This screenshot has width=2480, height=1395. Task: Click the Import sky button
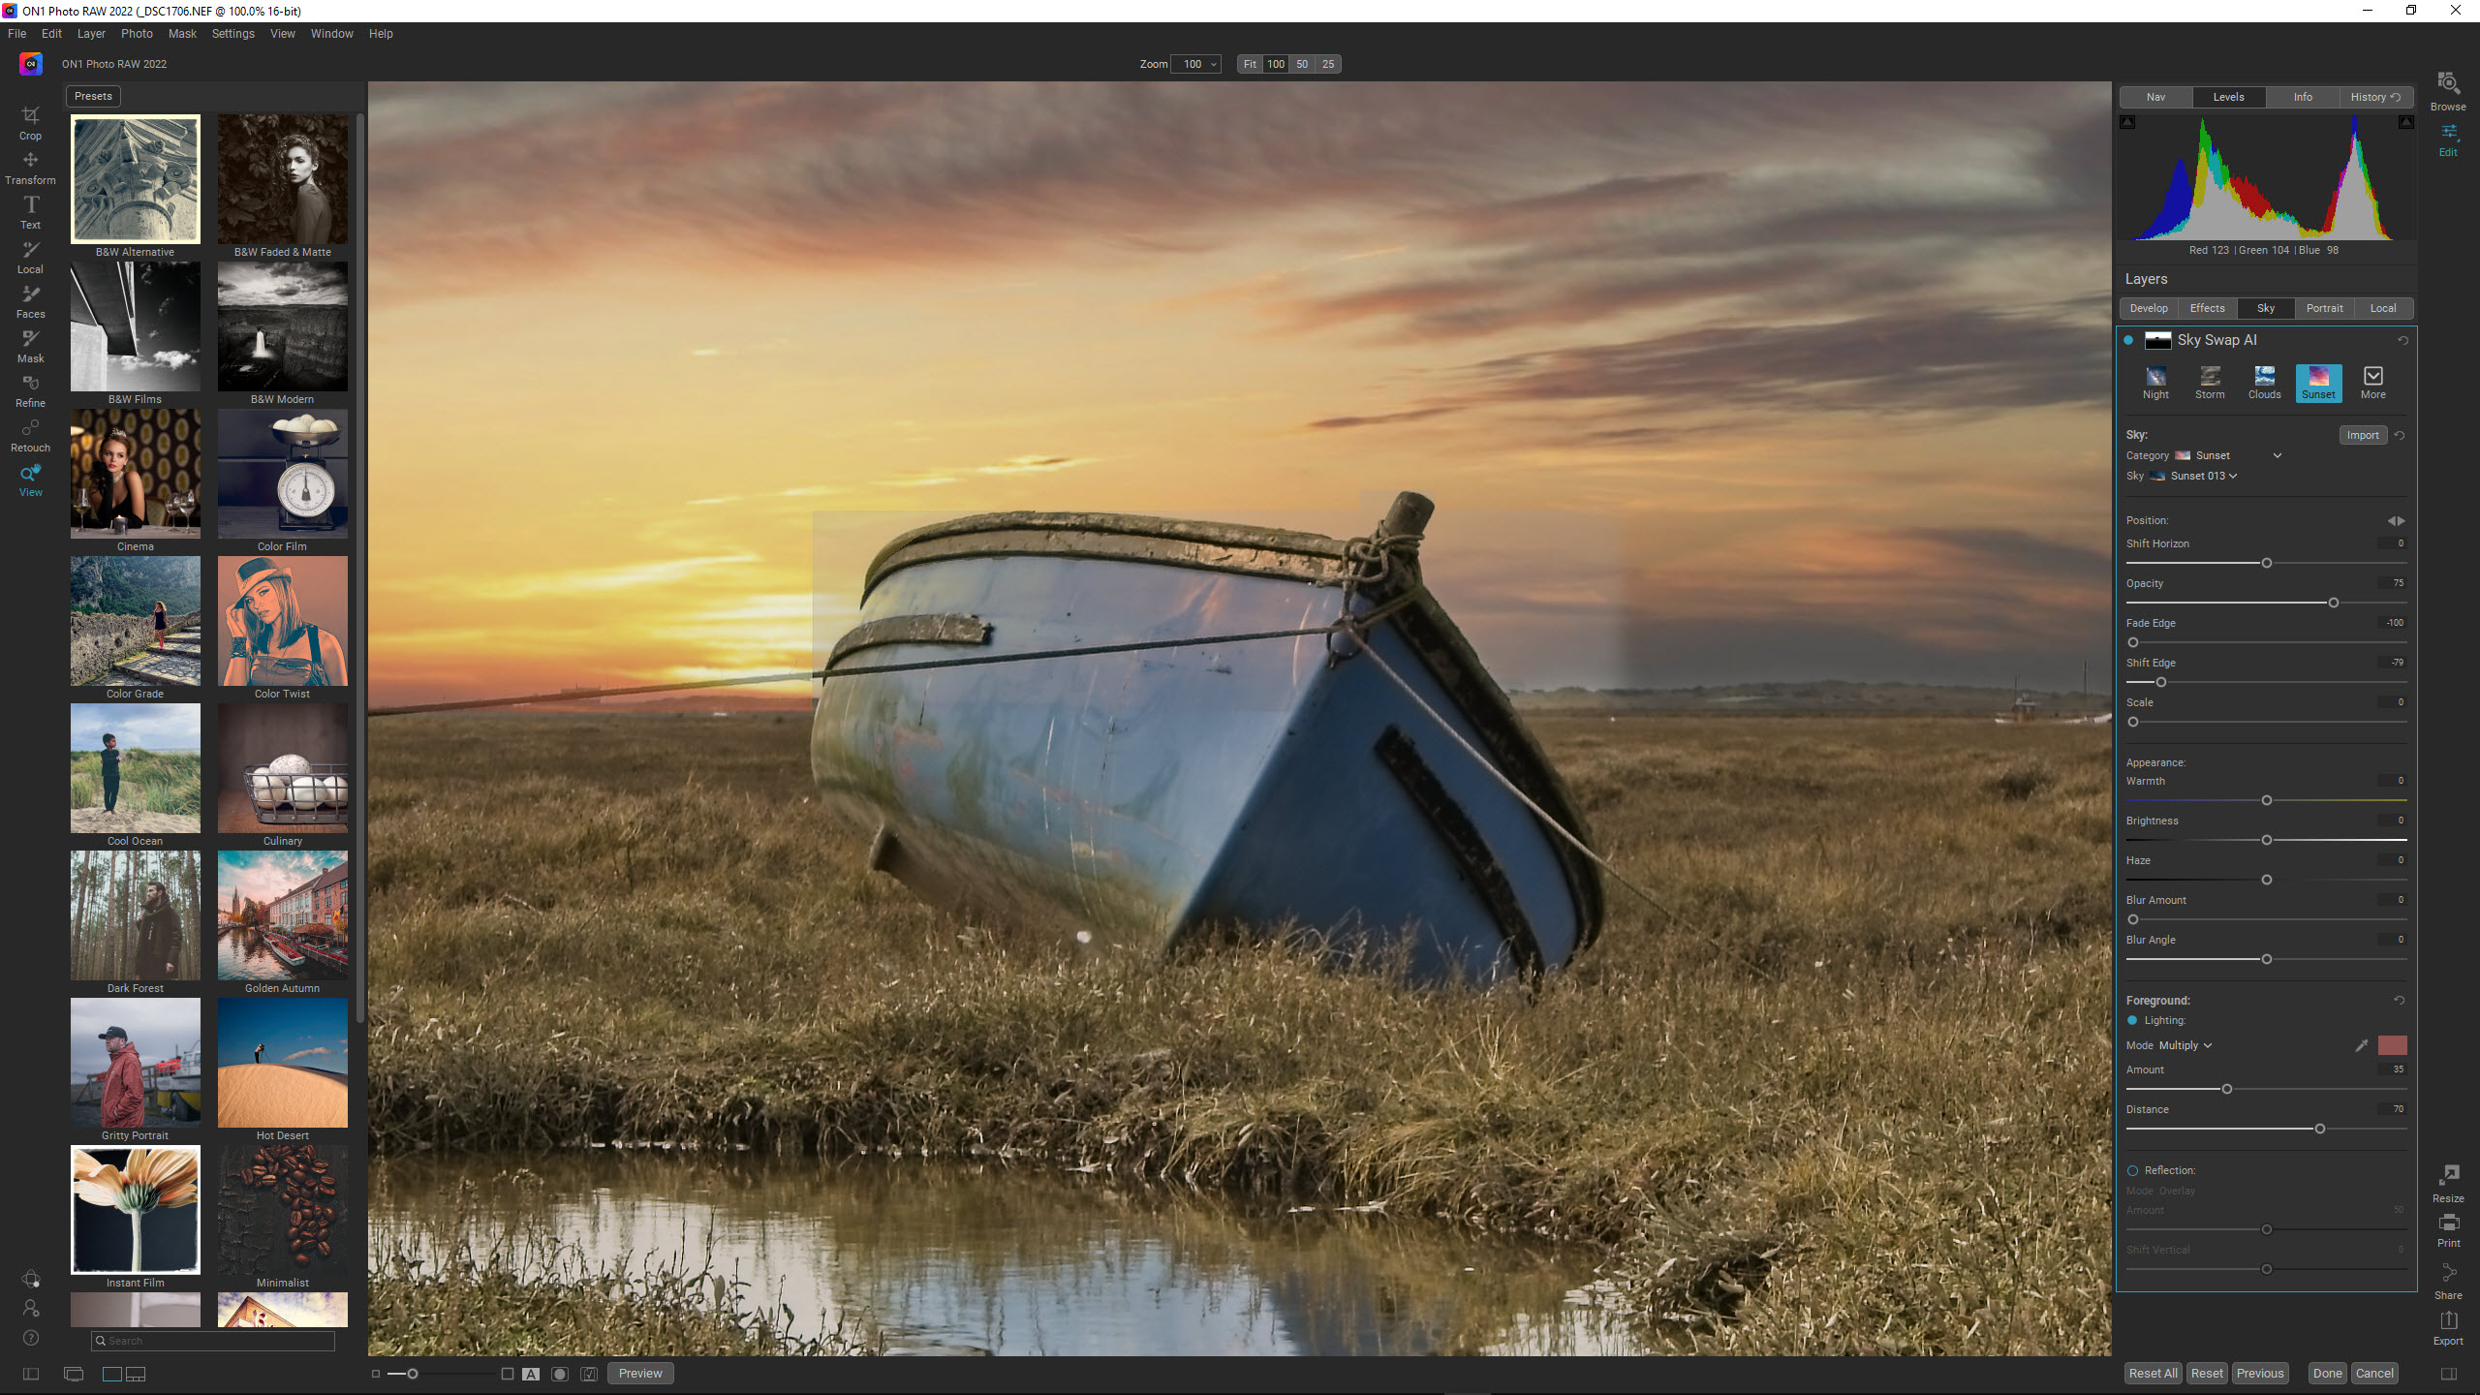tap(2363, 434)
